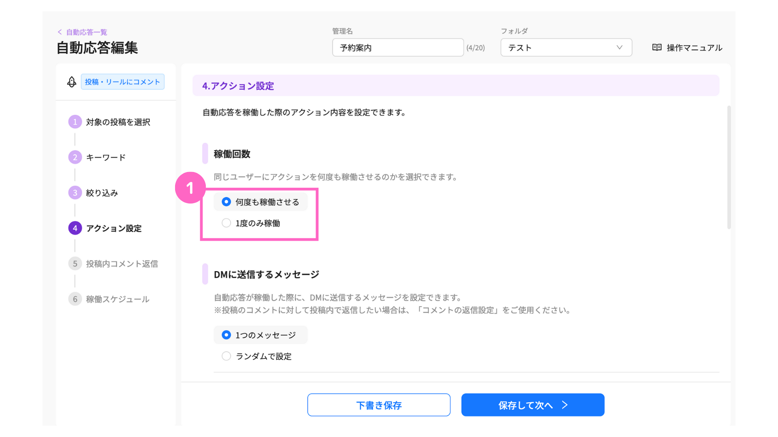Open the フォルダ dropdown showing テスト
778x437 pixels.
click(566, 47)
